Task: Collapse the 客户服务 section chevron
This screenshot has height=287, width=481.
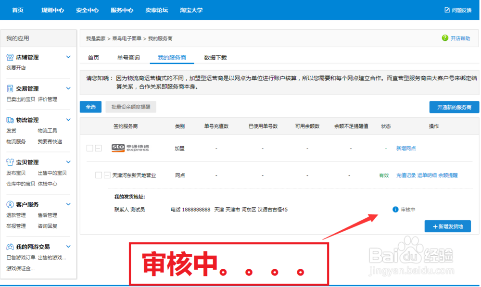Action: (x=68, y=204)
